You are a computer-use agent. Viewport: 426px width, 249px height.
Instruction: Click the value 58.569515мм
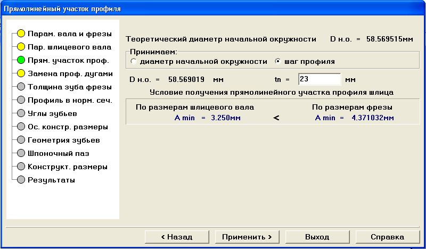(x=390, y=39)
